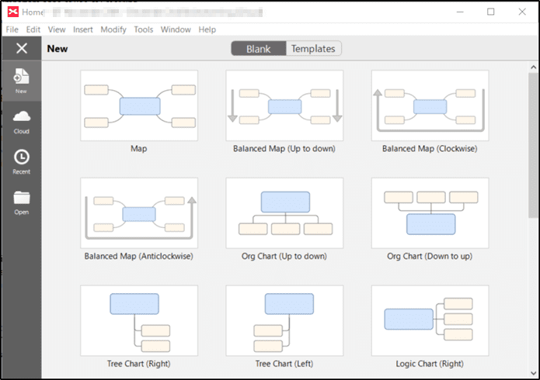This screenshot has height=380, width=540.
Task: Click the scrollbar up arrow
Action: coord(534,67)
